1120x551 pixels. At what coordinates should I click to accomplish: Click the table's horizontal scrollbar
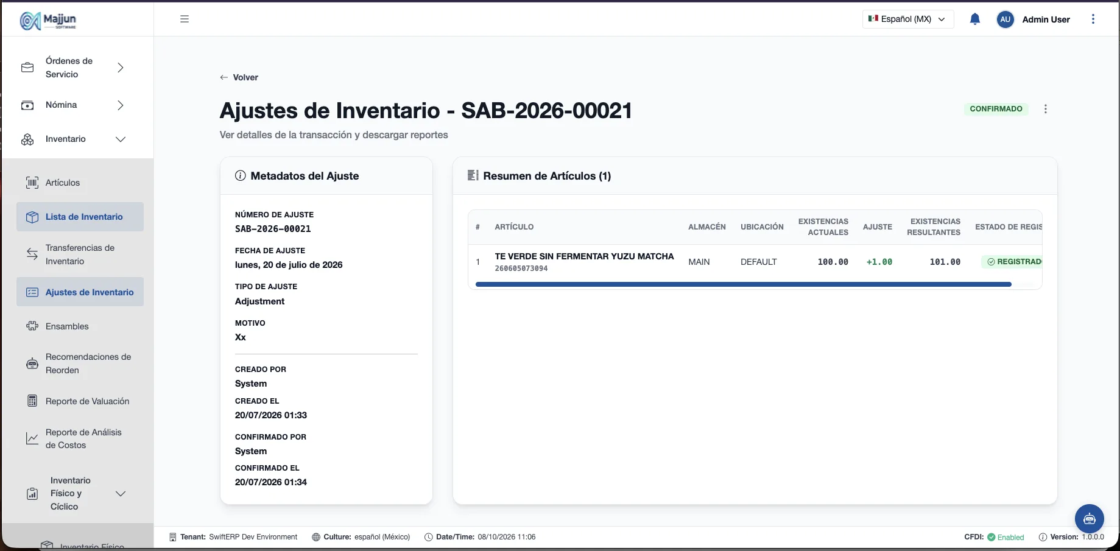click(743, 284)
